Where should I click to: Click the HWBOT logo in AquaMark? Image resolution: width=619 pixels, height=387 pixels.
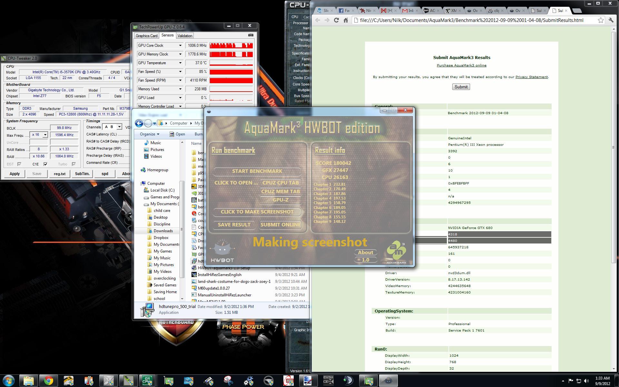pyautogui.click(x=222, y=251)
